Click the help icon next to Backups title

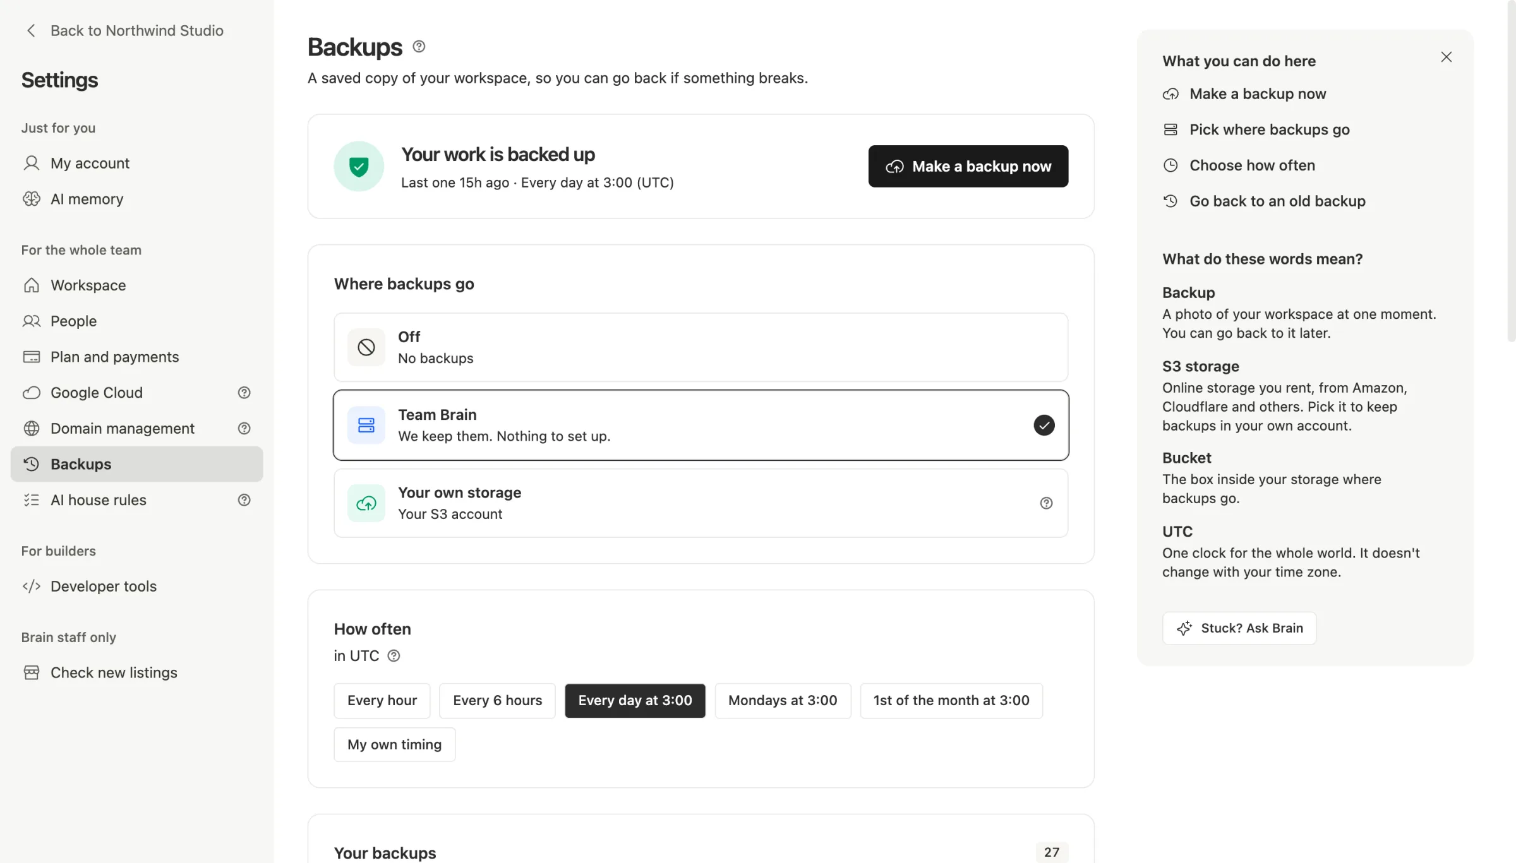pos(419,47)
